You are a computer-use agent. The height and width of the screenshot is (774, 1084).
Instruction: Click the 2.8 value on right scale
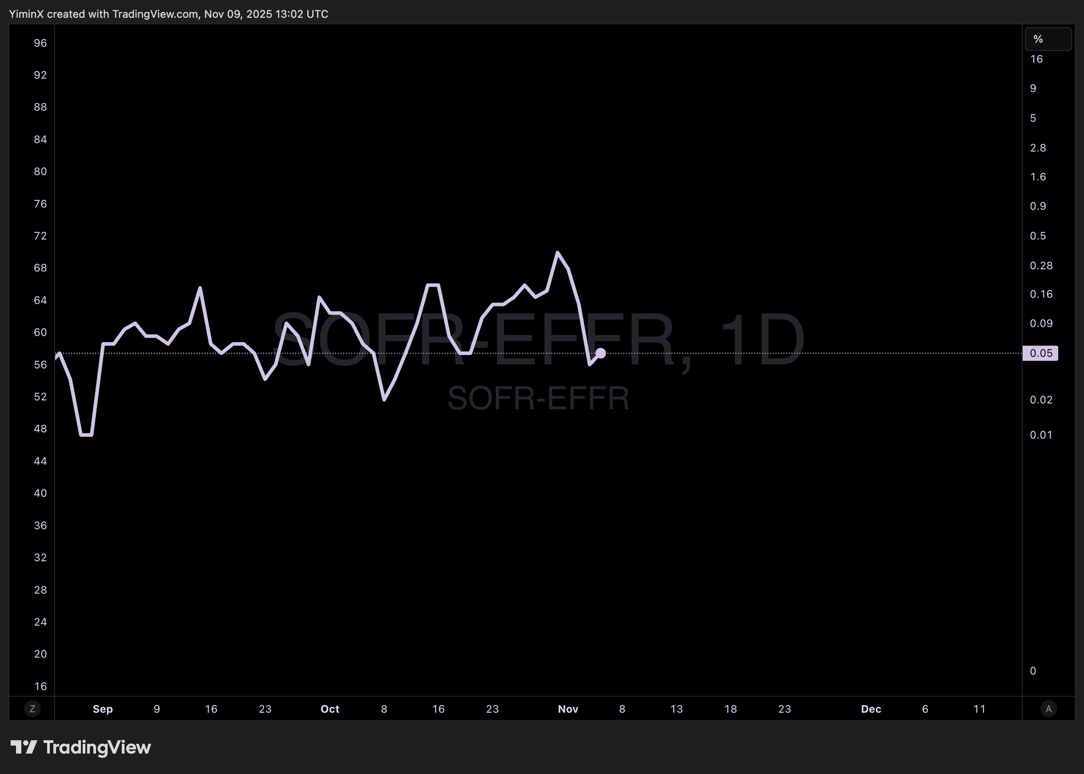[1038, 148]
